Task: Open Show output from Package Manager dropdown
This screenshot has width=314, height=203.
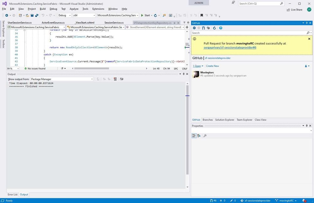Action: [x=62, y=79]
